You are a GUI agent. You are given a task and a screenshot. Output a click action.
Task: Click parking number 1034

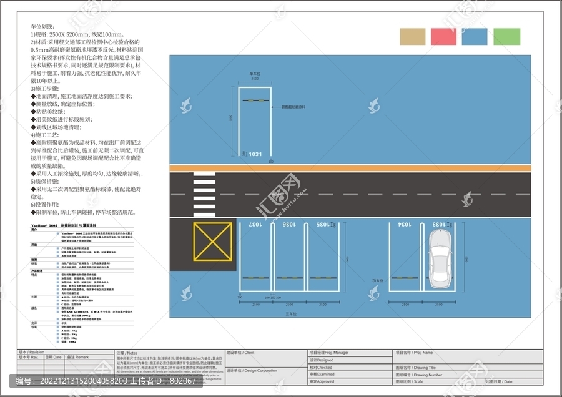coord(405,224)
